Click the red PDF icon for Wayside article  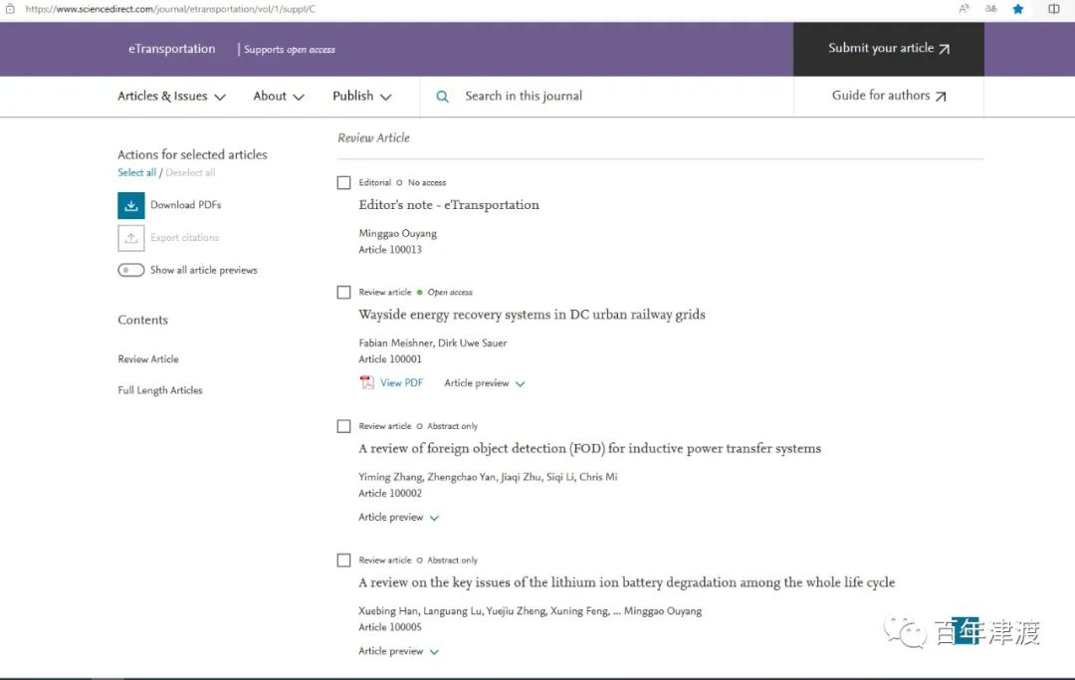pos(366,383)
